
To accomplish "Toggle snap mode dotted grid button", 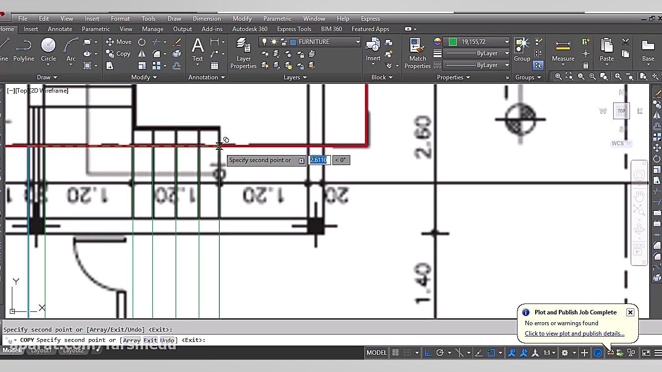I will (x=407, y=353).
